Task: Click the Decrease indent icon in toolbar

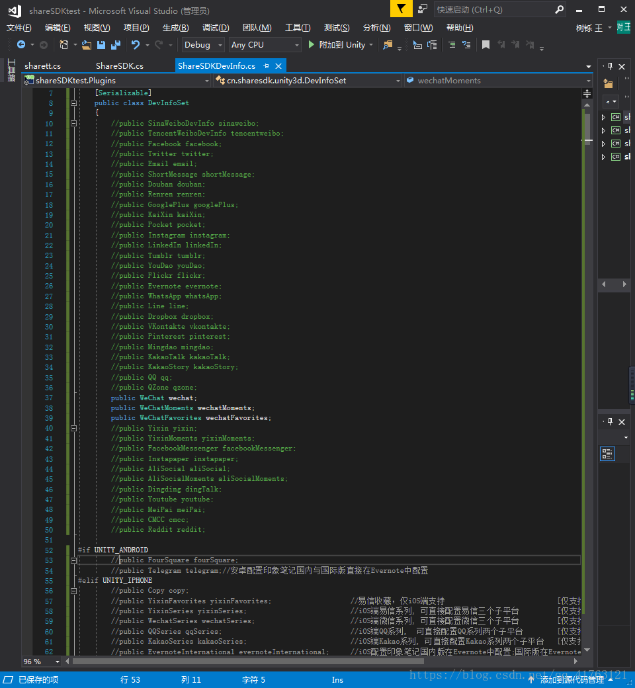Action: 417,45
